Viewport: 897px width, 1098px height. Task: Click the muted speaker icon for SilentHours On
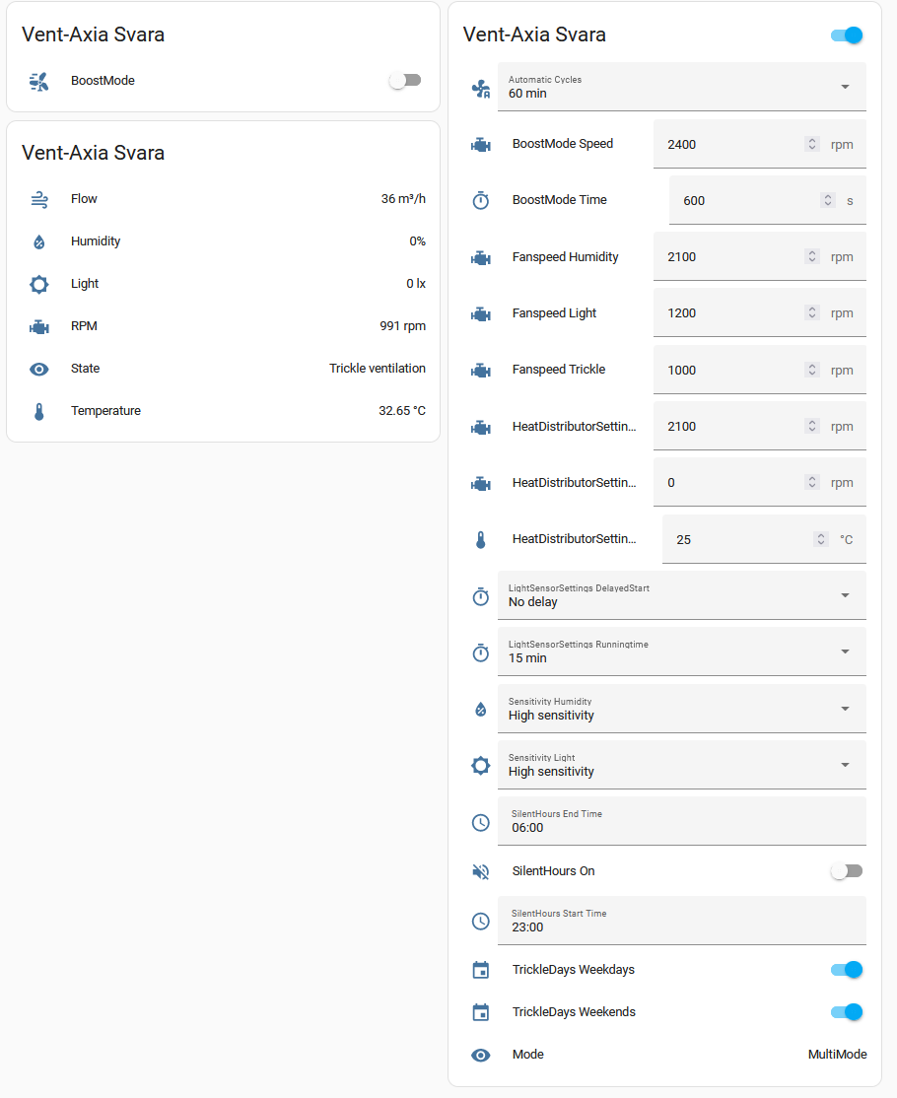(481, 871)
